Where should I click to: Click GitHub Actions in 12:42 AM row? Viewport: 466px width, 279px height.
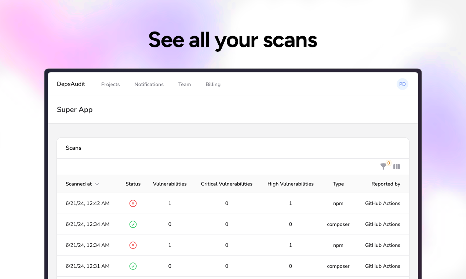383,203
